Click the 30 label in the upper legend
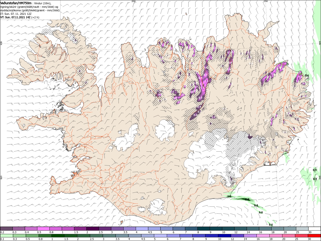The image size is (321, 241). coord(310,232)
